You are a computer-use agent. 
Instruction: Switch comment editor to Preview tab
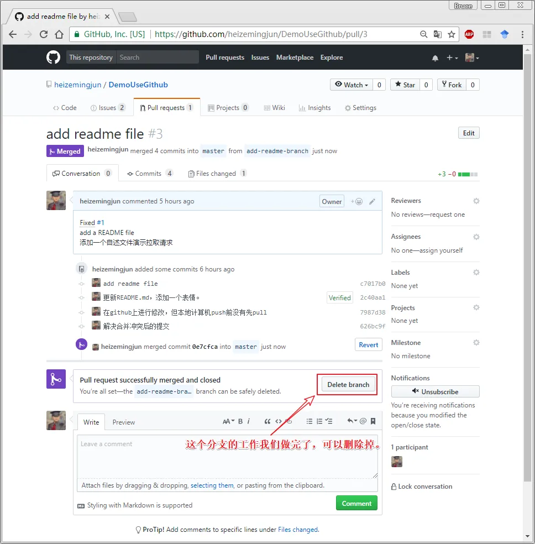tap(124, 422)
